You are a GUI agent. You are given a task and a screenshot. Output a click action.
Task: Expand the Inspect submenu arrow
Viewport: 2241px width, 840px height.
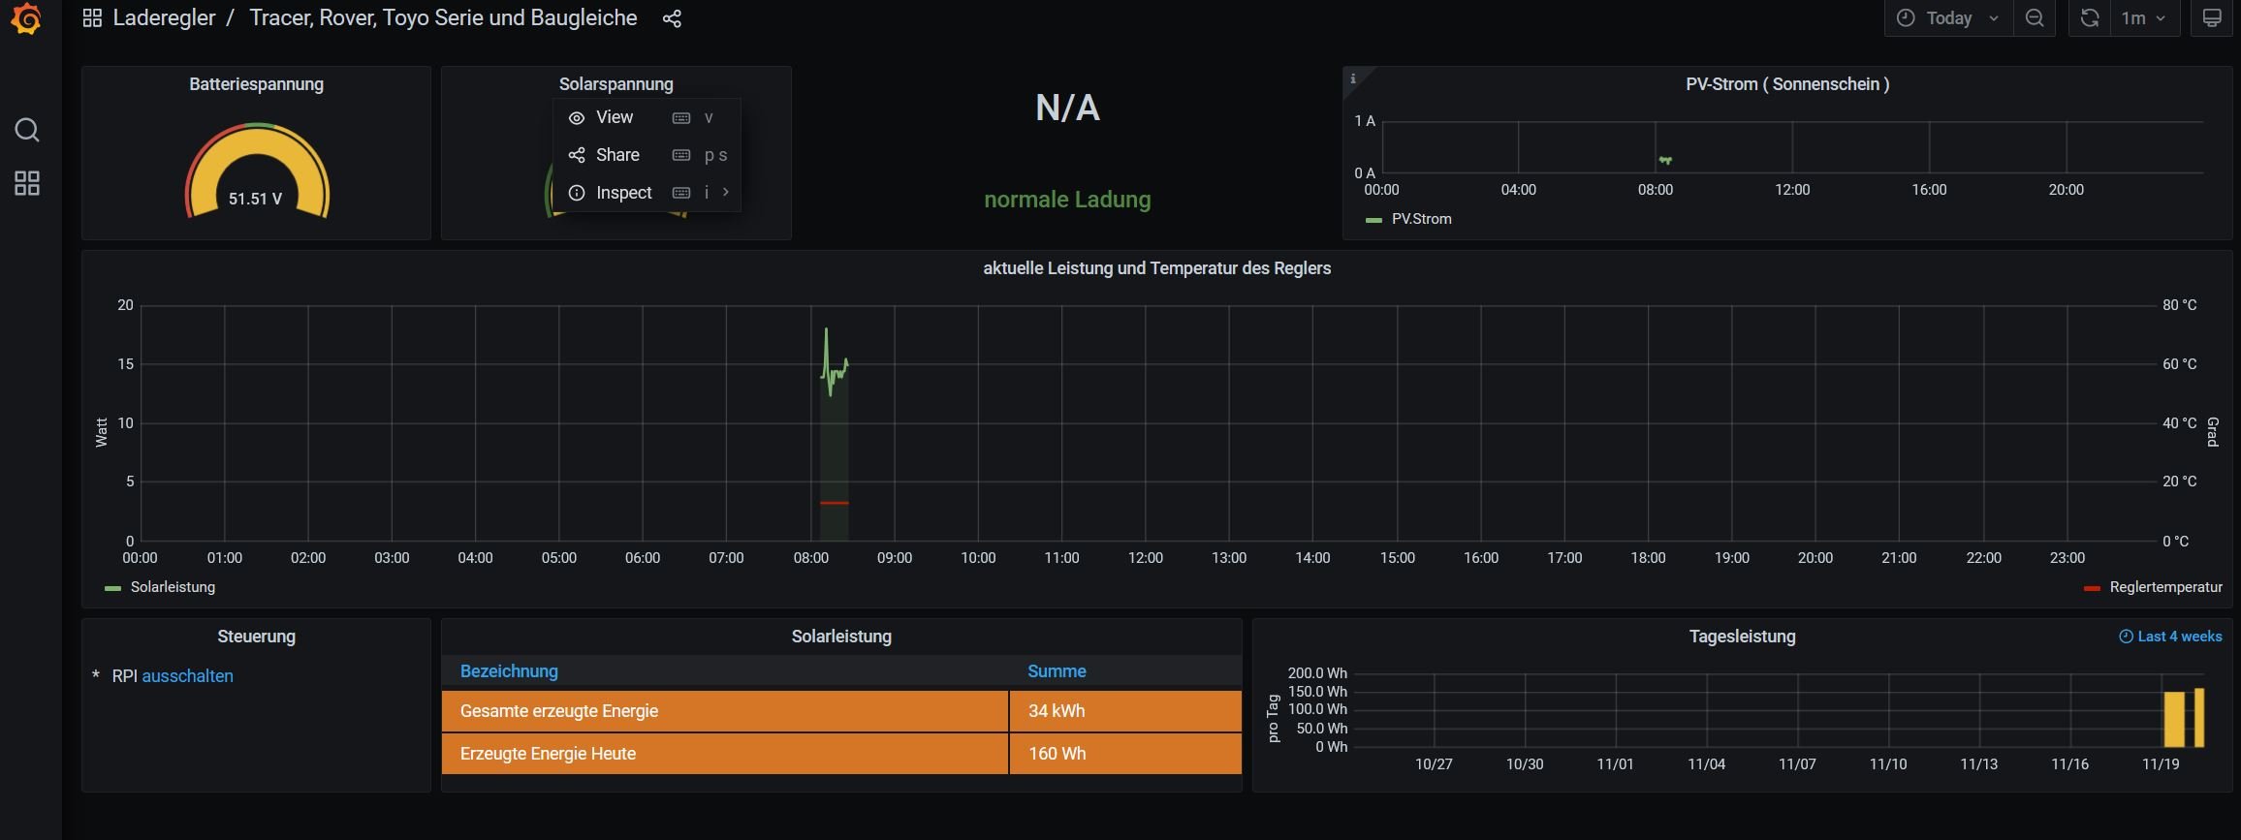point(725,192)
